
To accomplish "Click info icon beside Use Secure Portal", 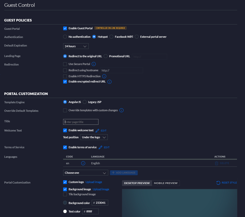I will click(x=94, y=64).
